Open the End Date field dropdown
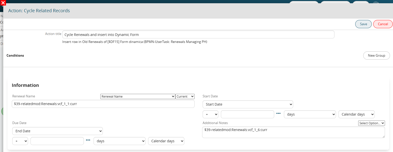The width and height of the screenshot is (393, 152). [58, 131]
